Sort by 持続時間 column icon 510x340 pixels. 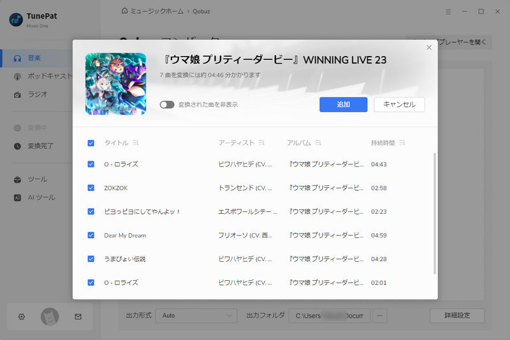point(402,143)
